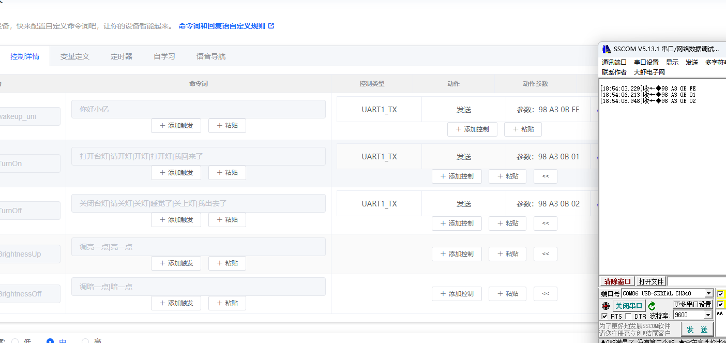Image resolution: width=726 pixels, height=343 pixels.
Task: Click the first yellow checkbox in send list
Action: (720, 293)
